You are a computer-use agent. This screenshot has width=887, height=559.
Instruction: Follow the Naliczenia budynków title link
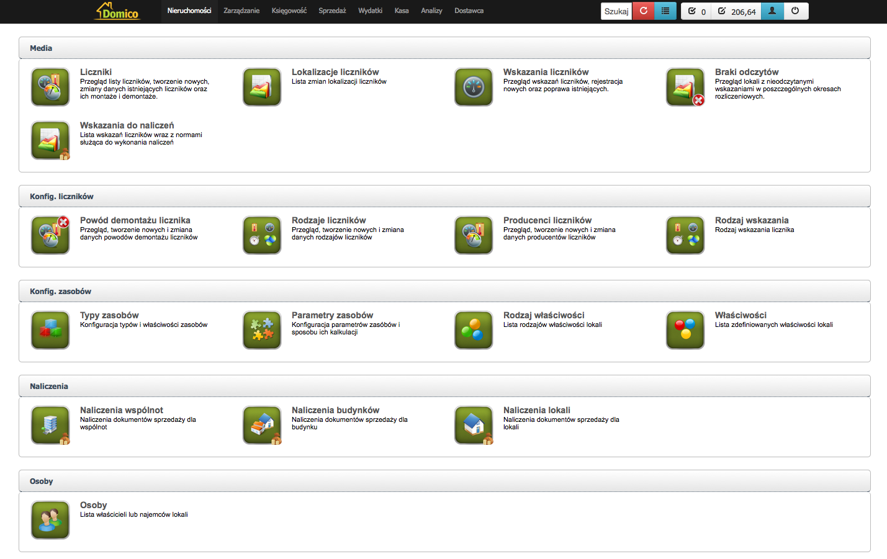[x=336, y=410]
